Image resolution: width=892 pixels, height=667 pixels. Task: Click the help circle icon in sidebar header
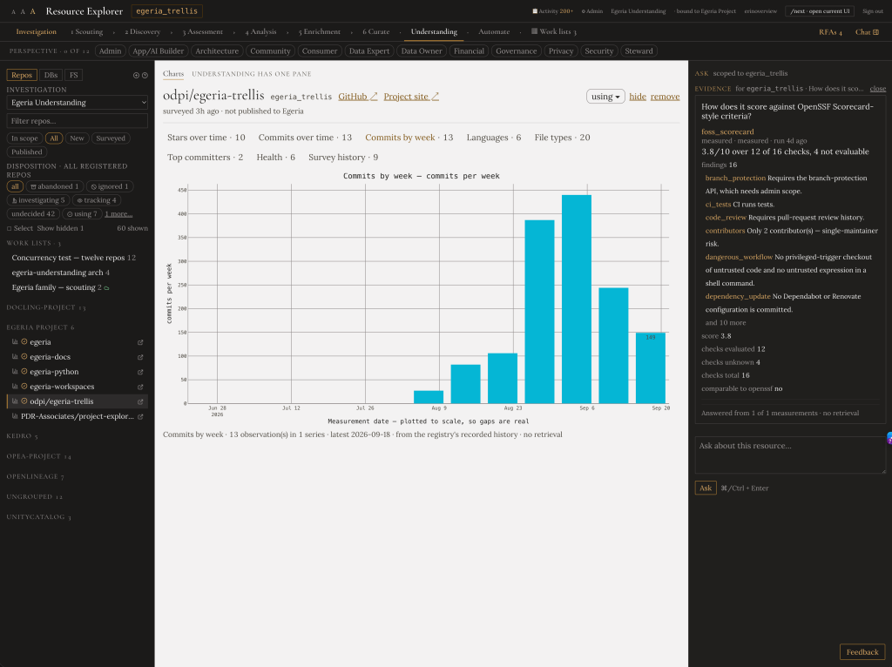pos(145,75)
